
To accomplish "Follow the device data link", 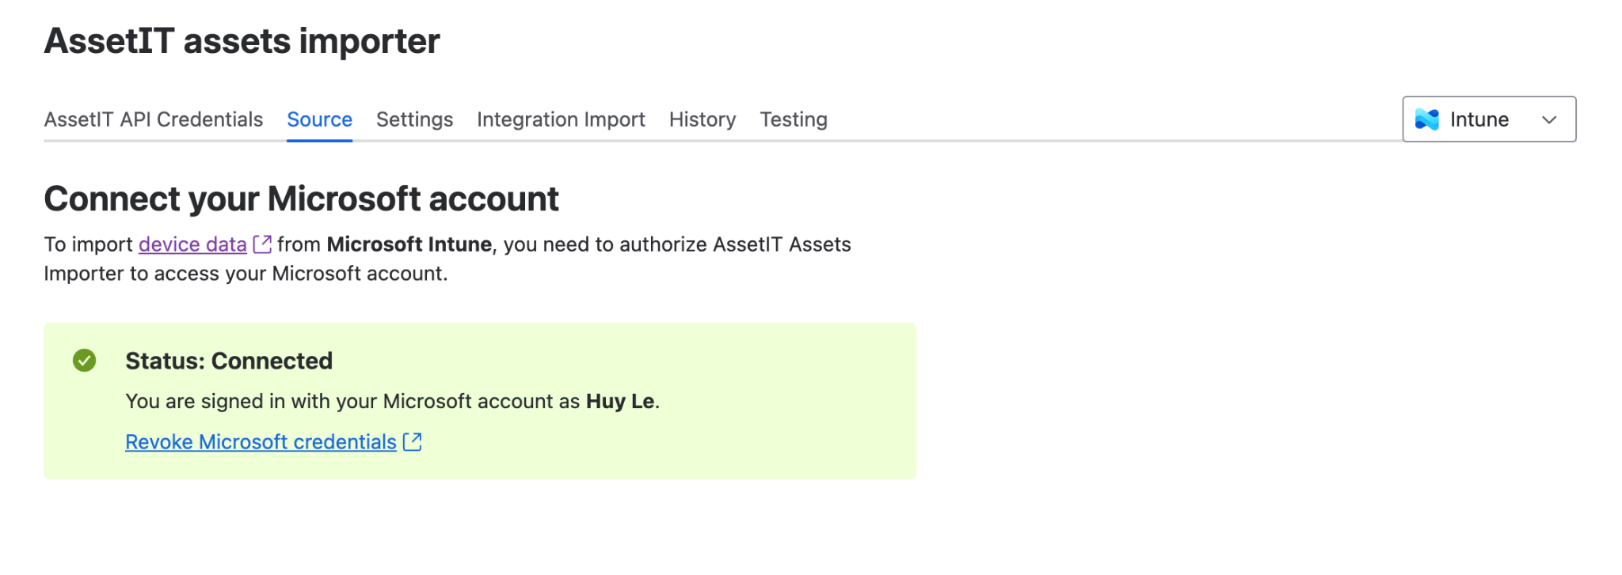I will [192, 244].
